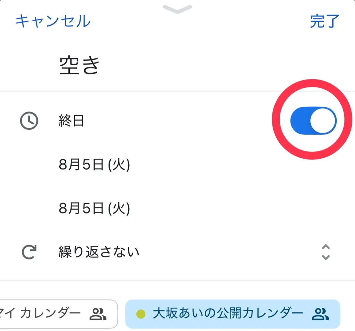Tap the circular repeat arrow icon
The image size is (355, 331).
click(29, 252)
